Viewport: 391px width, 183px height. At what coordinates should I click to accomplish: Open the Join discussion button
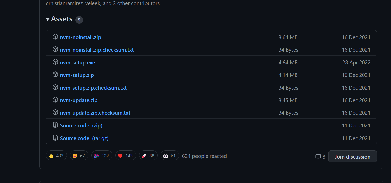(353, 157)
